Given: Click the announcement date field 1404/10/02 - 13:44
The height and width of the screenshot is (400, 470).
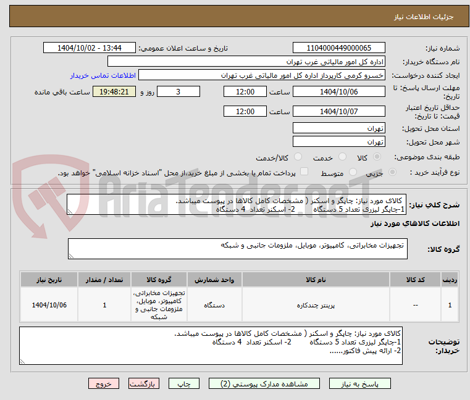Looking at the screenshot, I should 90,48.
